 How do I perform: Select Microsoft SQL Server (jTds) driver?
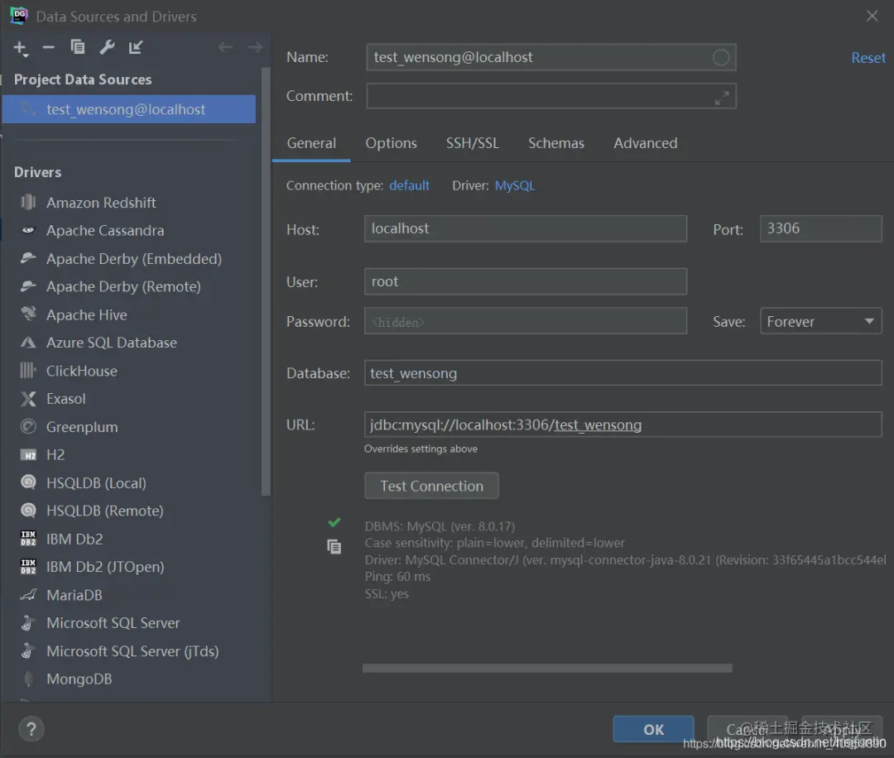pyautogui.click(x=132, y=651)
